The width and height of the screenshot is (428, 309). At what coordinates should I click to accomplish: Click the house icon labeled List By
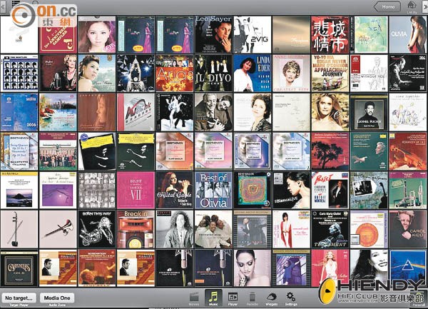(412, 6)
